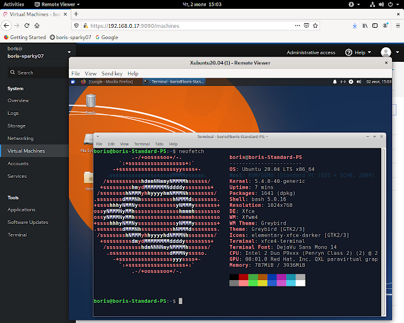This screenshot has width=404, height=323.
Task: Open the Help dropdown in Cockpit
Action: pos(358,52)
